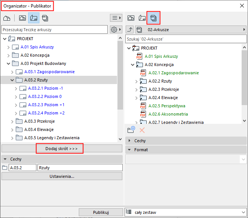Image resolution: width=248 pixels, height=218 pixels.
Task: Collapse the A.03.2 Rzuty folder
Action: click(12, 80)
